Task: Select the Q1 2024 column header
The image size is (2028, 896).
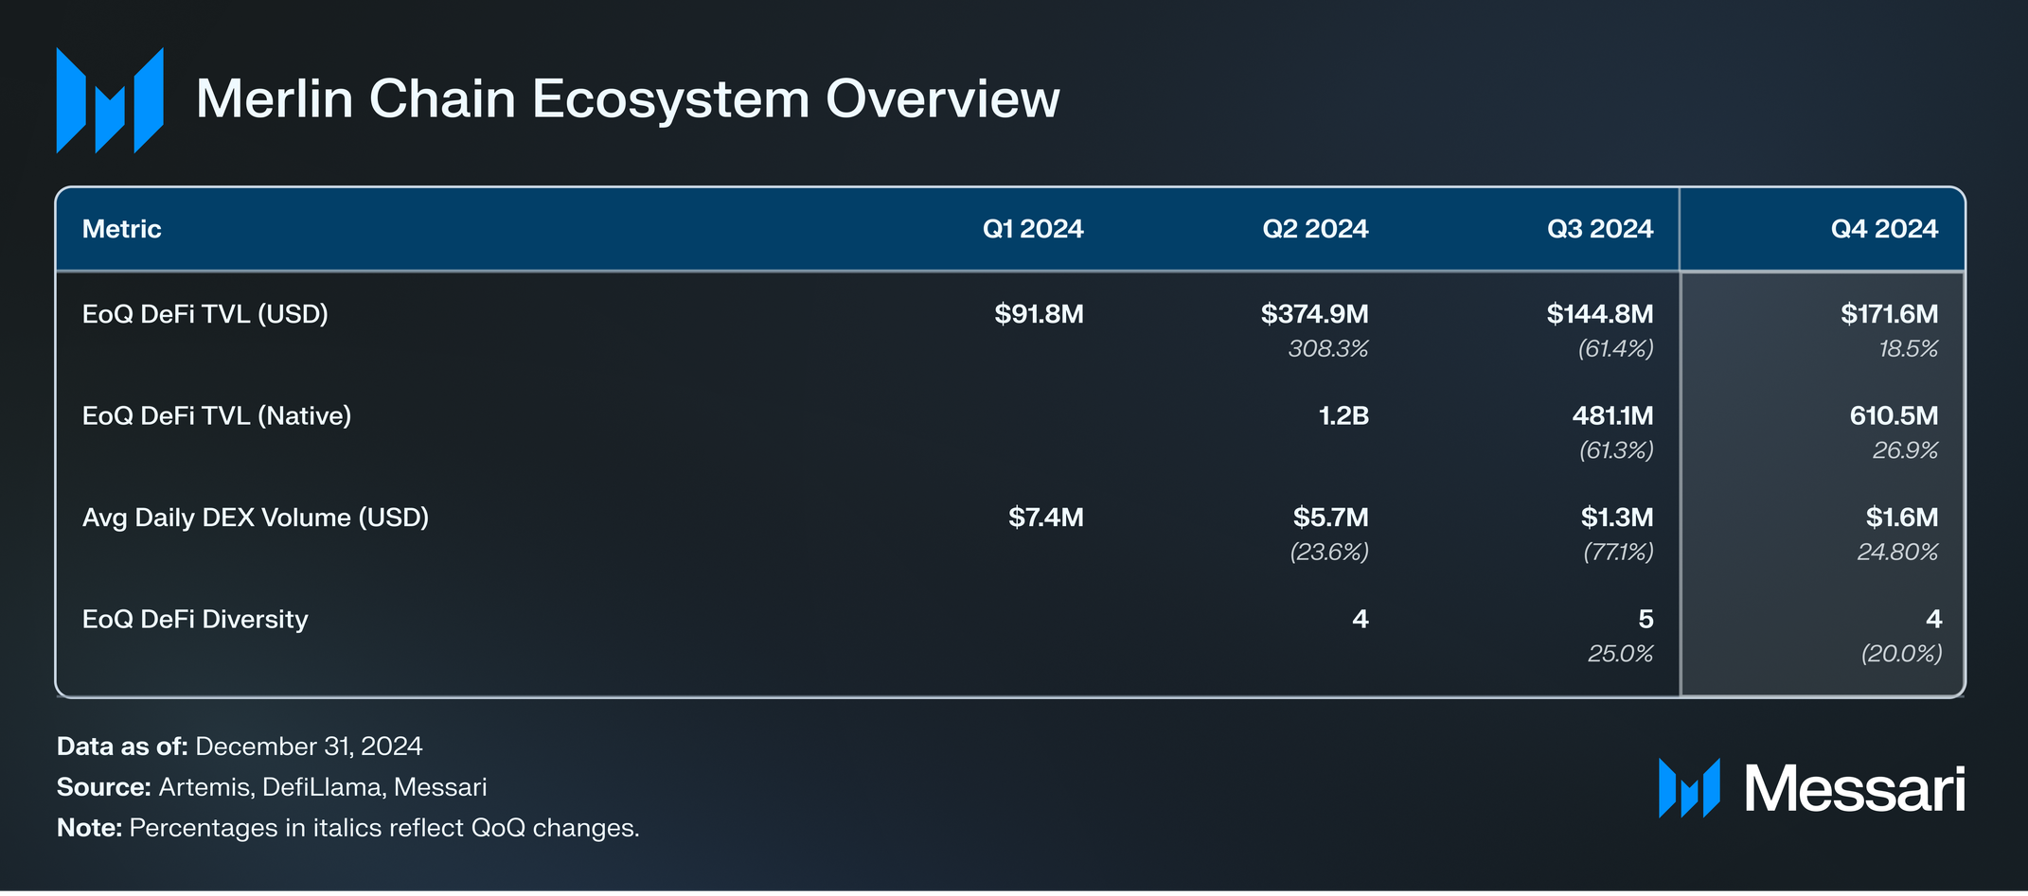Action: click(1033, 229)
